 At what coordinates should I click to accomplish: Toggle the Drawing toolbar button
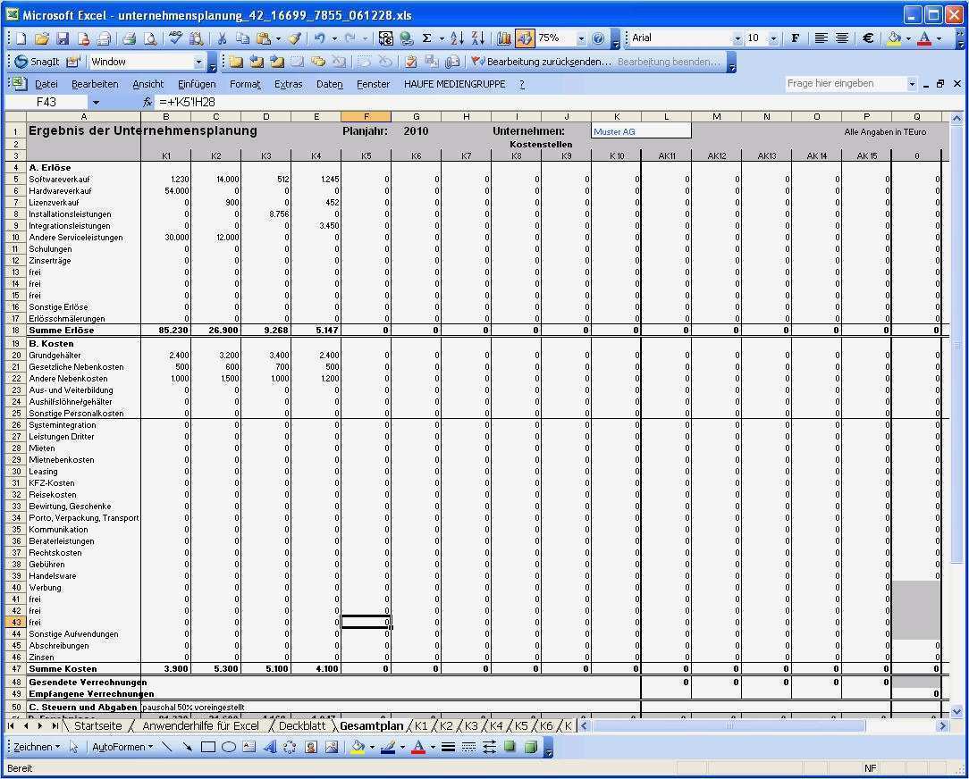click(x=524, y=38)
